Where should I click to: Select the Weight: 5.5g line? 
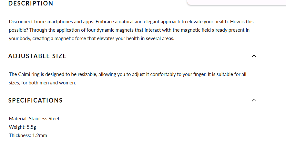[x=22, y=127]
